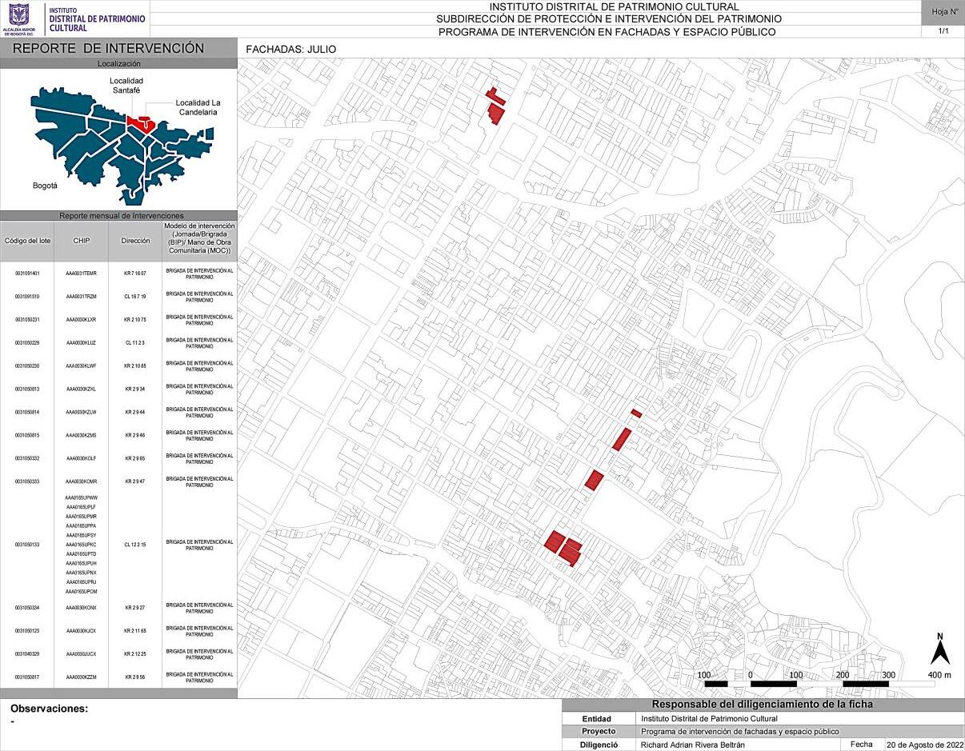965x751 pixels.
Task: Click lot code 0031091510
Action: (27, 297)
